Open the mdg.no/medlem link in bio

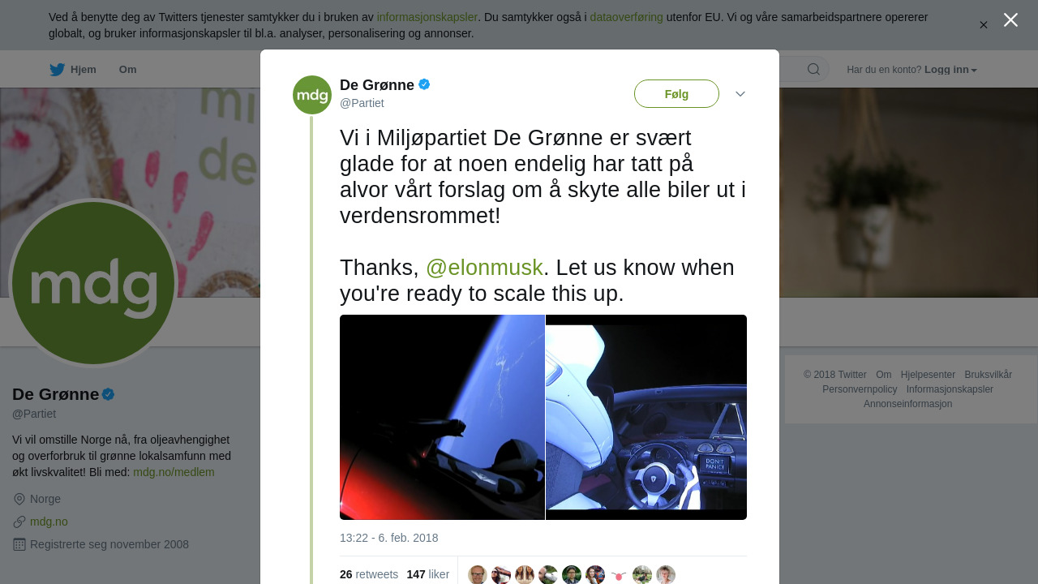pos(174,472)
